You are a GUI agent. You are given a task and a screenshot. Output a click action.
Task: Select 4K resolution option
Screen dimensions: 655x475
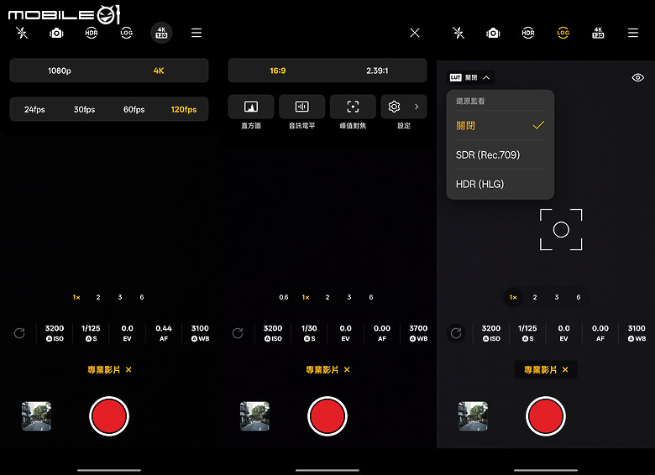click(159, 70)
